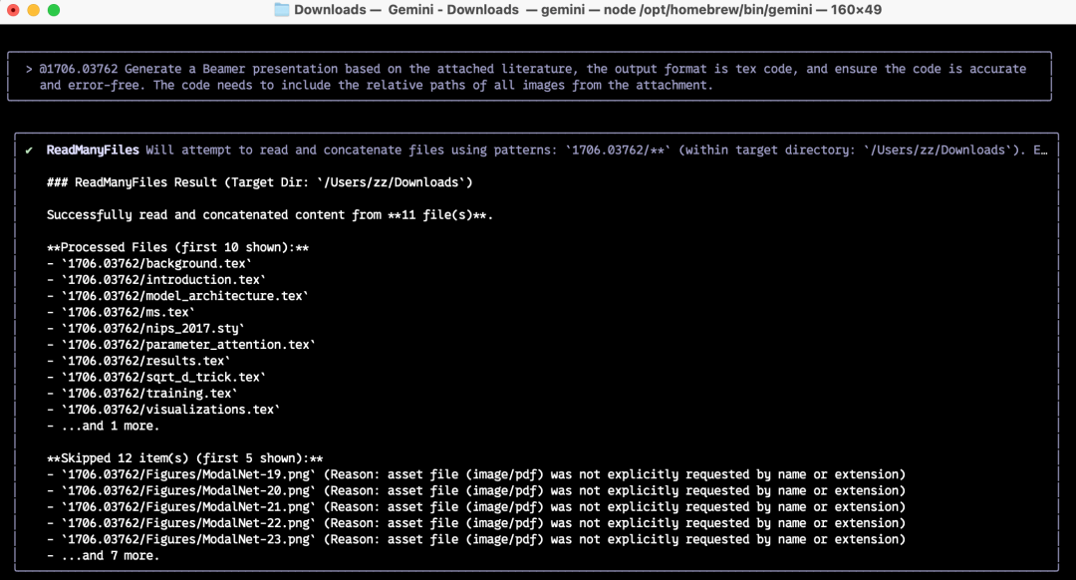
Task: Click the yellow minimize window button
Action: 33,10
